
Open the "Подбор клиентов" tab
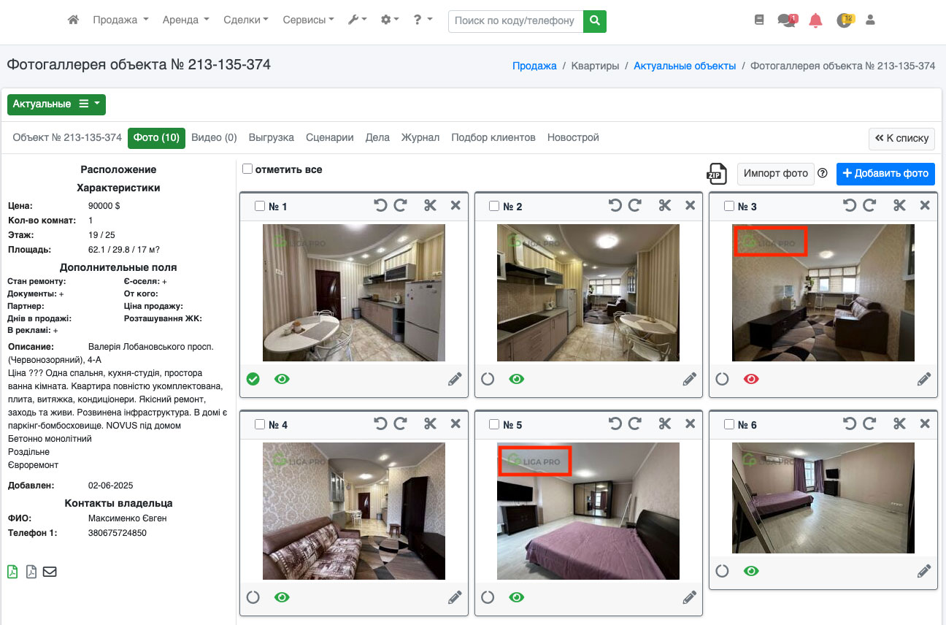[x=493, y=137]
